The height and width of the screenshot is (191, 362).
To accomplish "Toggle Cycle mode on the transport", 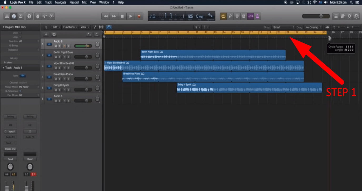I will coord(224,16).
